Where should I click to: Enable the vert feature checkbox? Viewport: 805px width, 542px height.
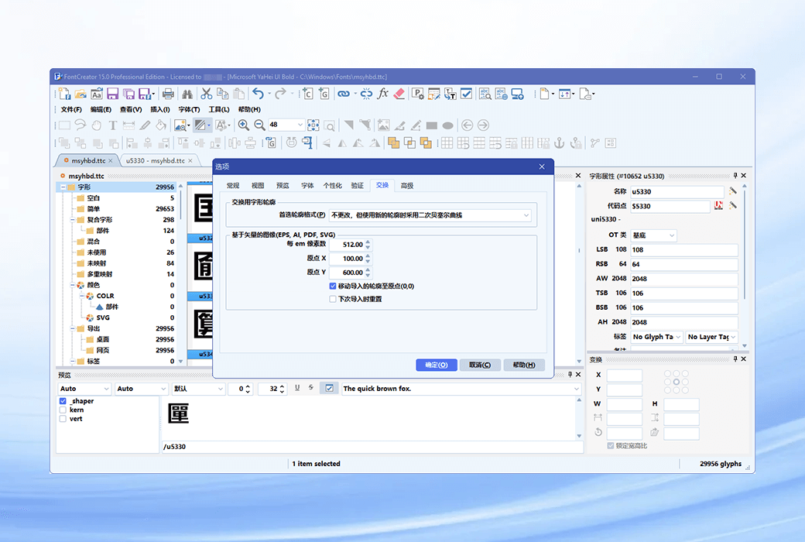pyautogui.click(x=63, y=419)
